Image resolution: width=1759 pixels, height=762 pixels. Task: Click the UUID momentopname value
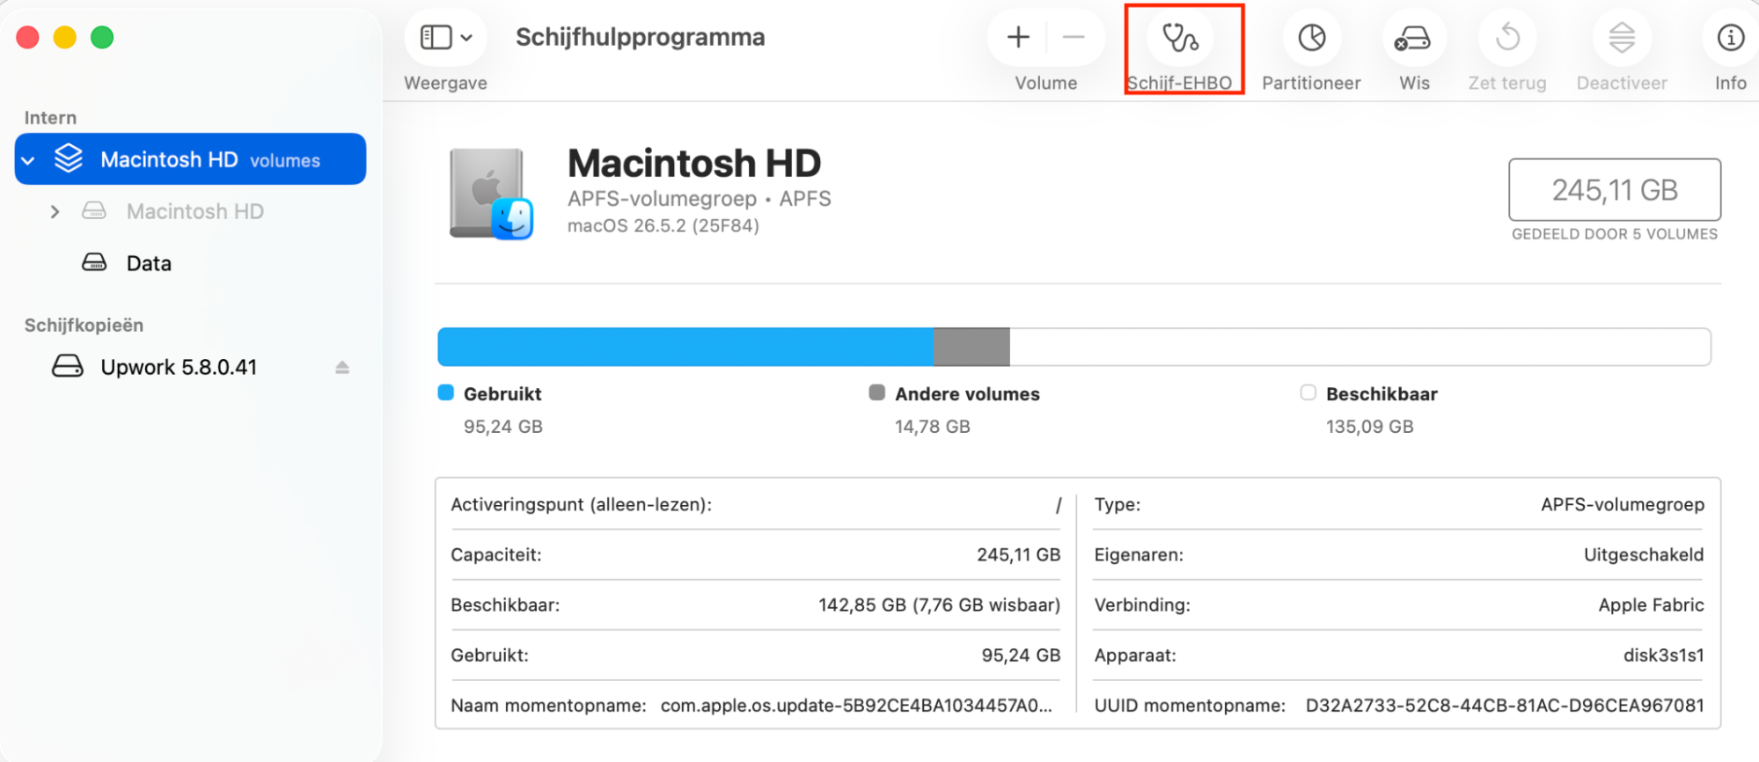1505,706
